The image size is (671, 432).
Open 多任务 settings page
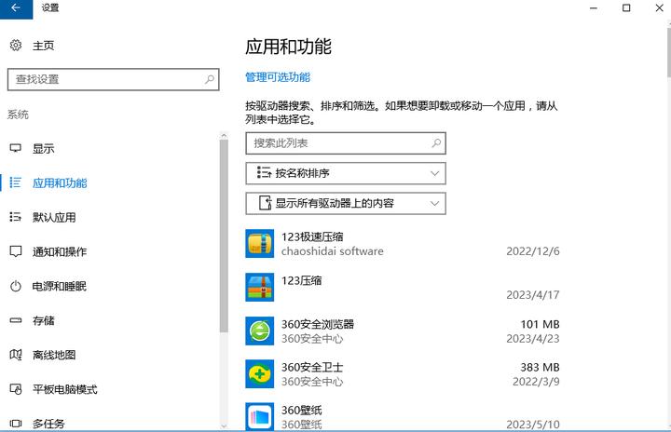[48, 424]
